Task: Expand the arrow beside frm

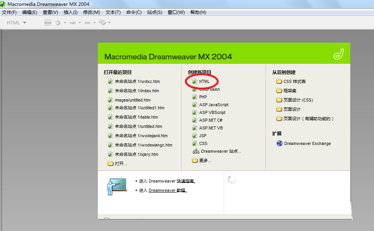Action: (x=94, y=23)
